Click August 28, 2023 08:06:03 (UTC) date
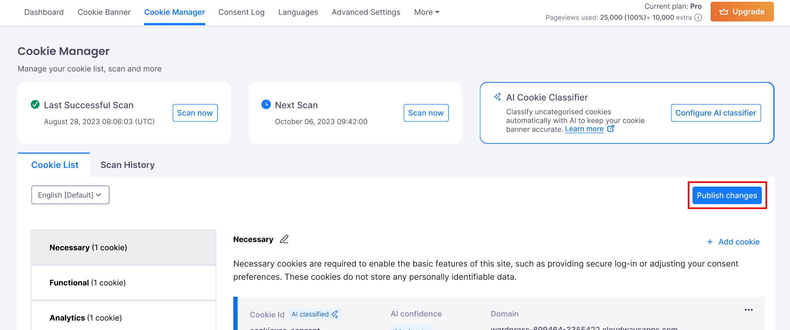790x330 pixels. [x=99, y=122]
